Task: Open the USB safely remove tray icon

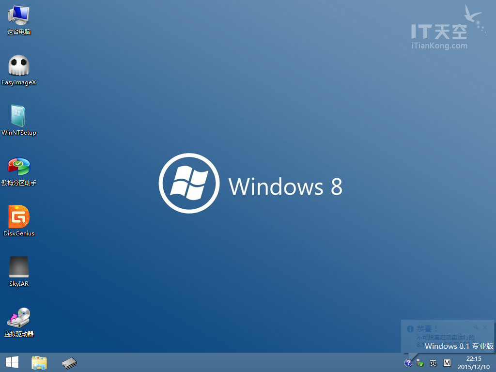Action: click(420, 363)
